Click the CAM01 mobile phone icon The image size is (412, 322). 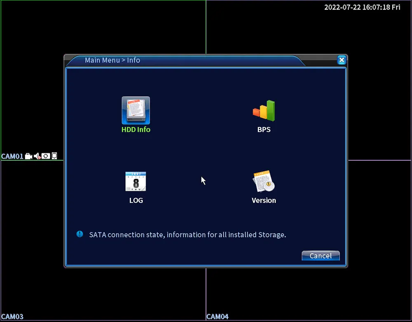[54, 156]
